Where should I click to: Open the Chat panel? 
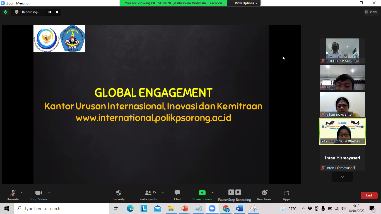[177, 193]
